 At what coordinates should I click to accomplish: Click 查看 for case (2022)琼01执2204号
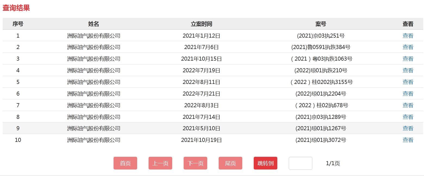pos(408,94)
